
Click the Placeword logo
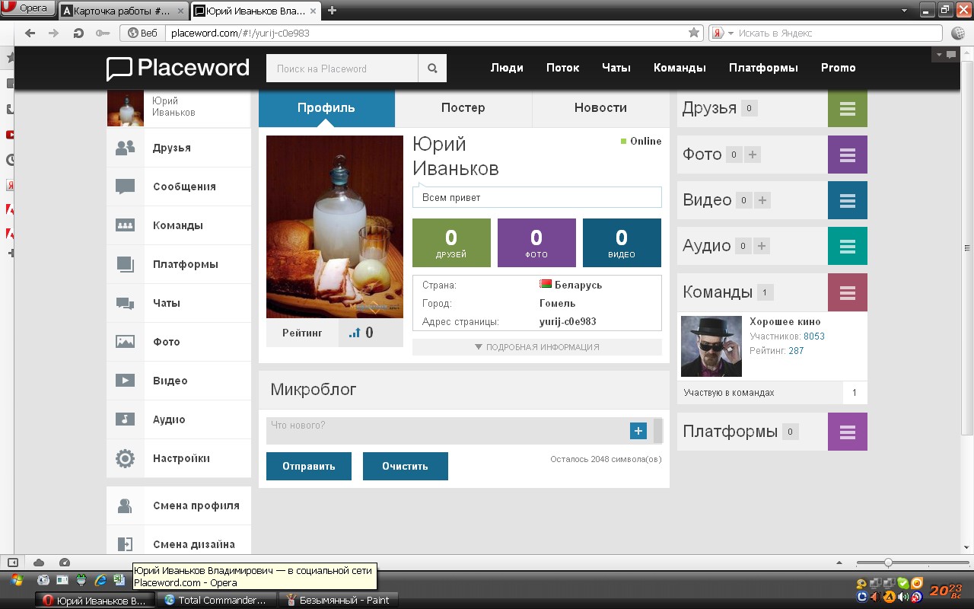(x=178, y=69)
